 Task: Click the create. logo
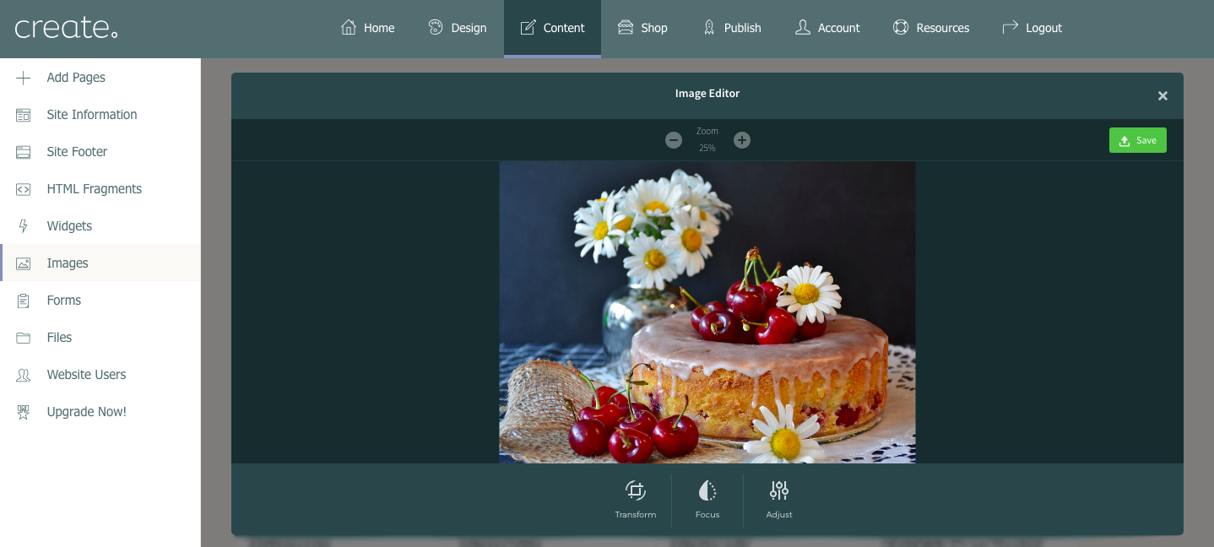(66, 28)
